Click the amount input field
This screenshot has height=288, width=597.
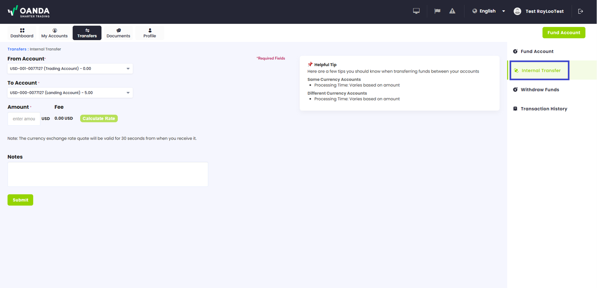click(24, 119)
